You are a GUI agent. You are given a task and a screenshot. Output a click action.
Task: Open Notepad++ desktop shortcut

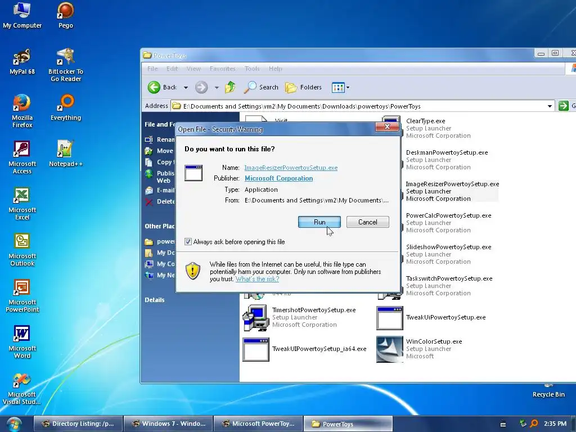[x=66, y=154]
